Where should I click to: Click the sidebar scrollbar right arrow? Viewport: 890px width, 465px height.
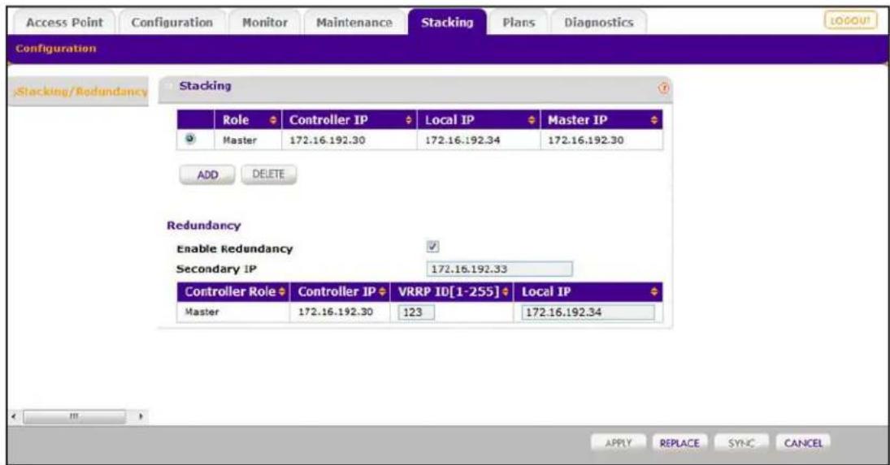[x=141, y=416]
